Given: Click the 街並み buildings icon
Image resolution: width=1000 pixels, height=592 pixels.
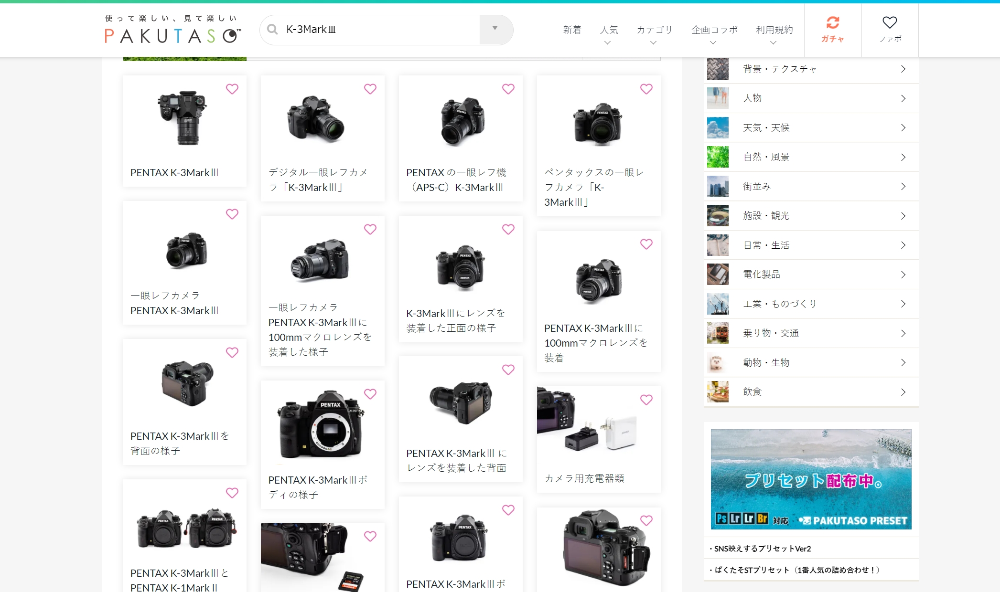Looking at the screenshot, I should [x=718, y=186].
